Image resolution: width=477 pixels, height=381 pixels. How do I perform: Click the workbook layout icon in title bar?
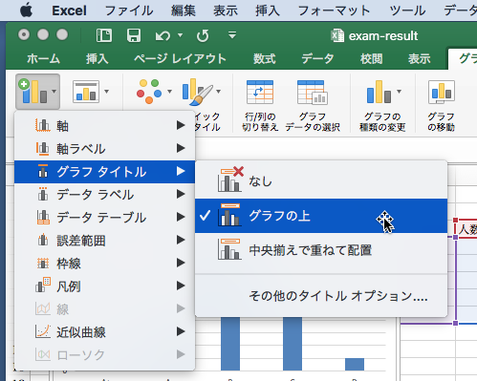104,35
